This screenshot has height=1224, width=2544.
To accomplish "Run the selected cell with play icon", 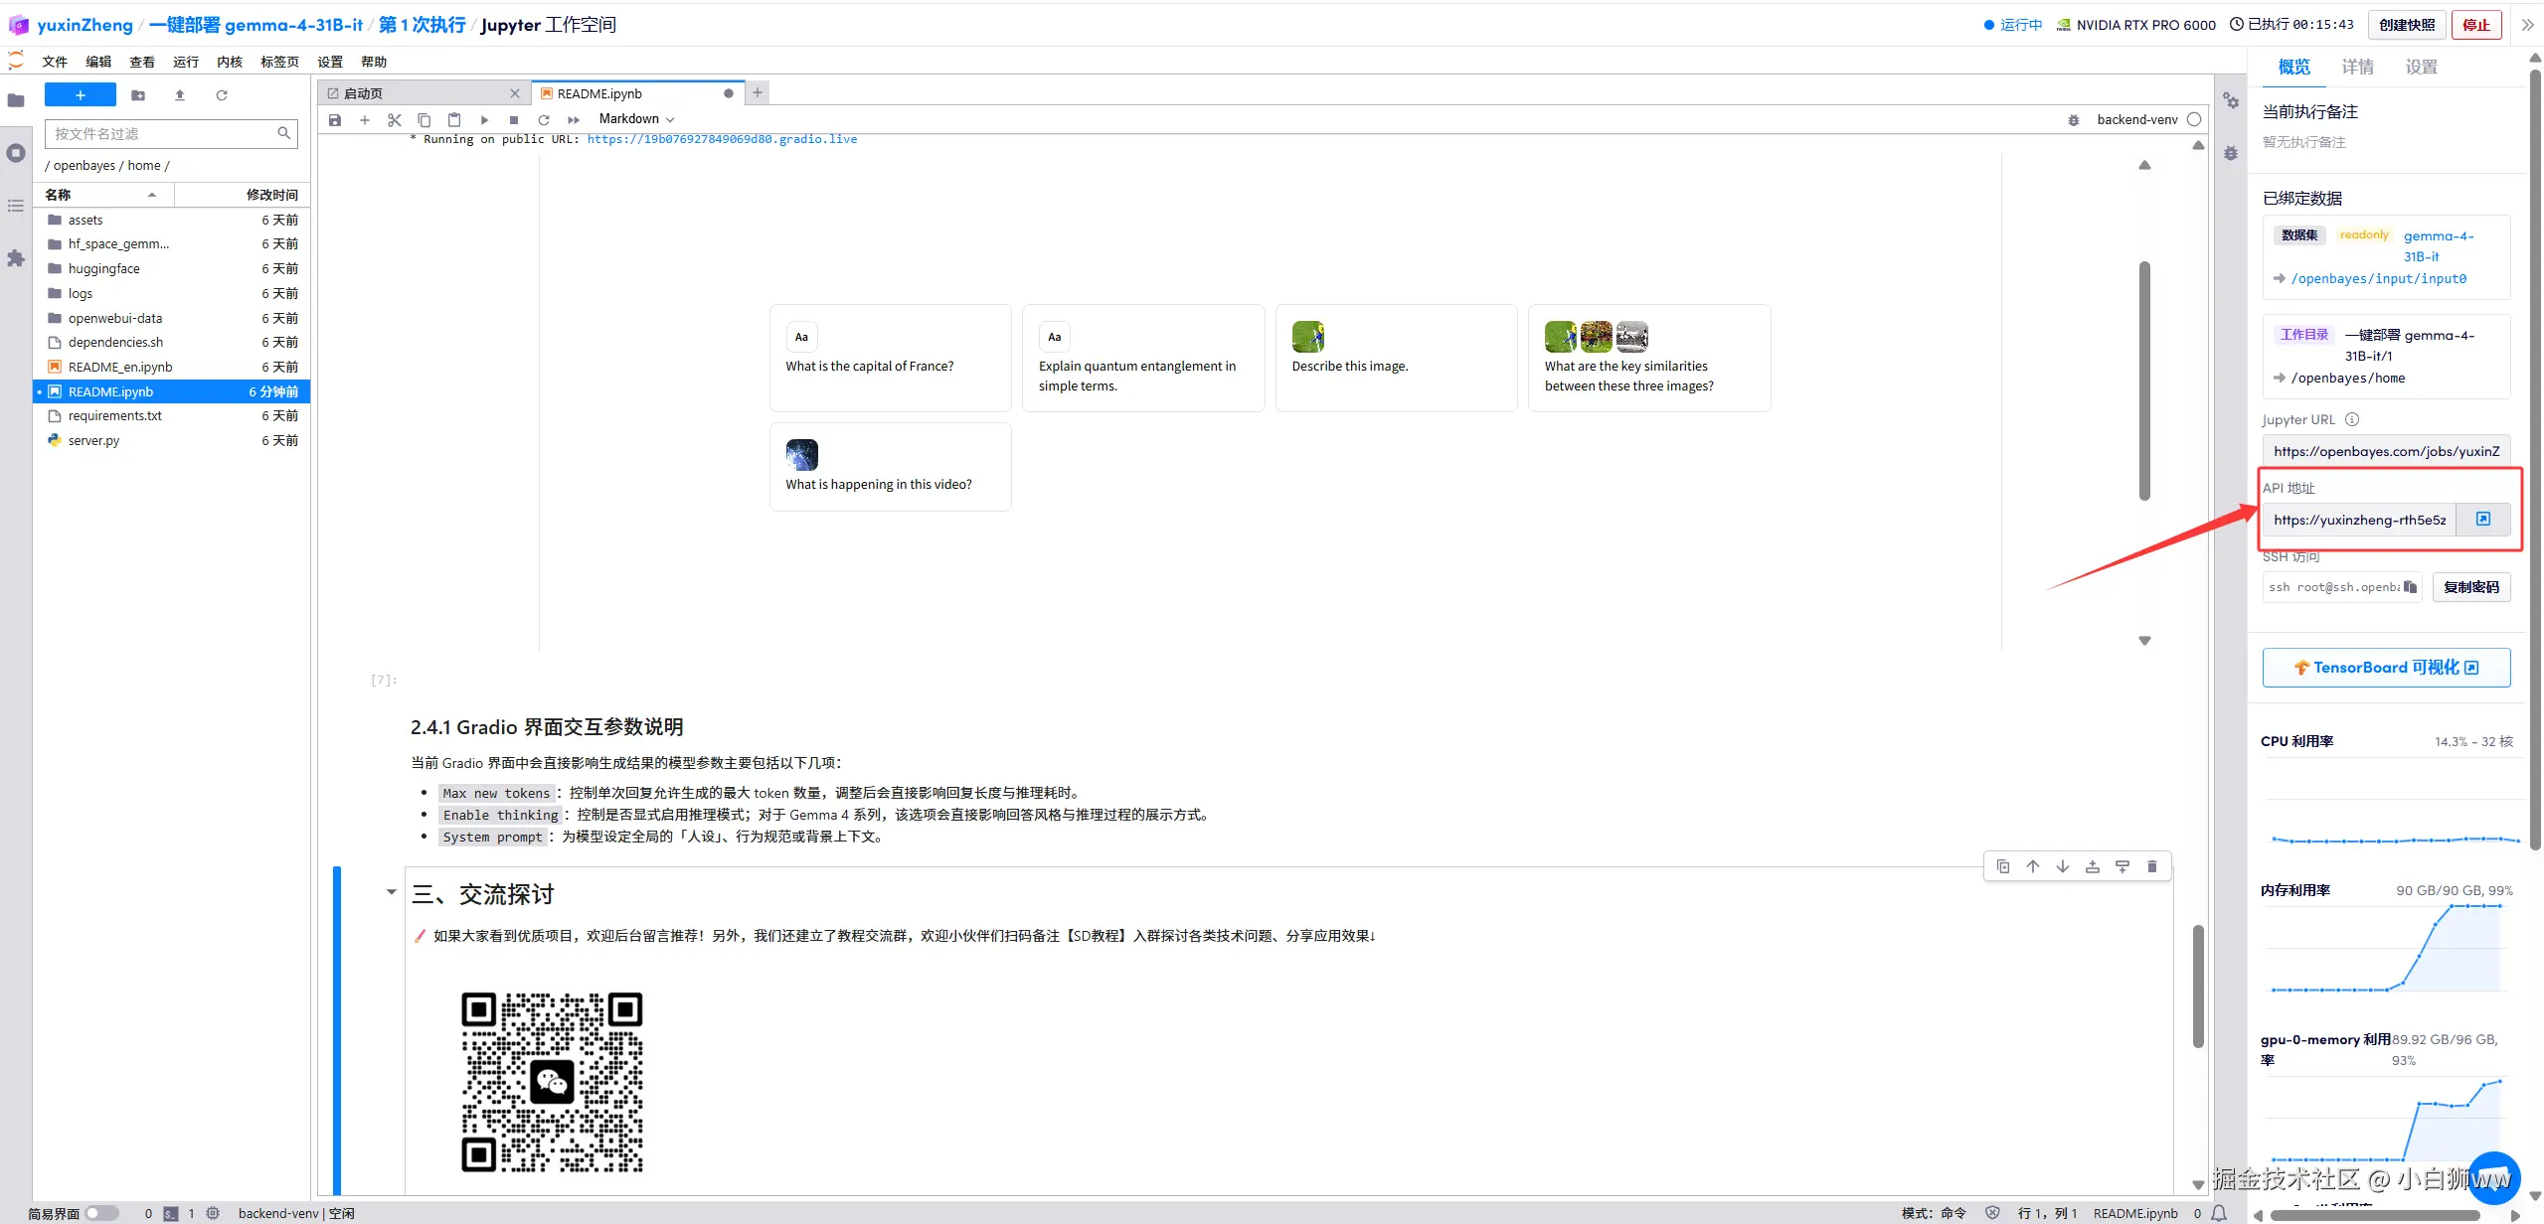I will pos(484,120).
